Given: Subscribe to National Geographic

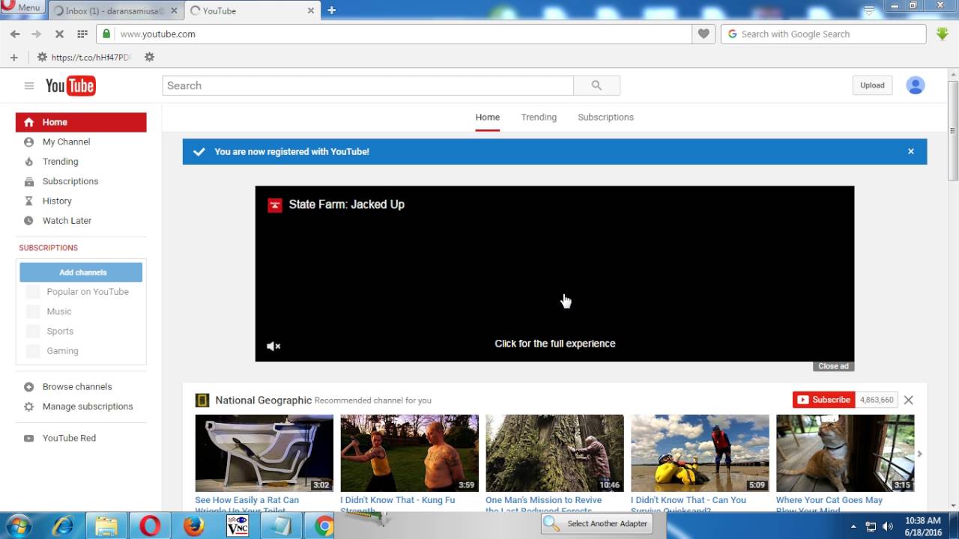Looking at the screenshot, I should (823, 400).
